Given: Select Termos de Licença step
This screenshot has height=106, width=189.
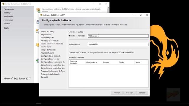Looking at the screenshot, I should tap(48, 32).
